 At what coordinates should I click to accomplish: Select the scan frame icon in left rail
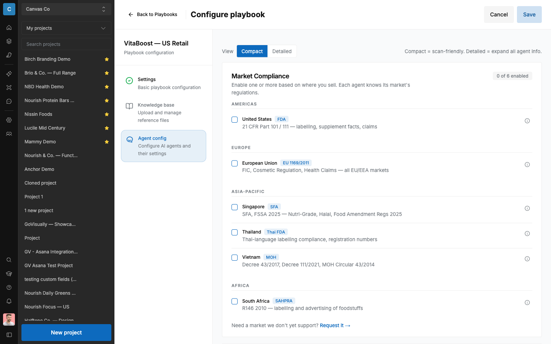click(9, 88)
